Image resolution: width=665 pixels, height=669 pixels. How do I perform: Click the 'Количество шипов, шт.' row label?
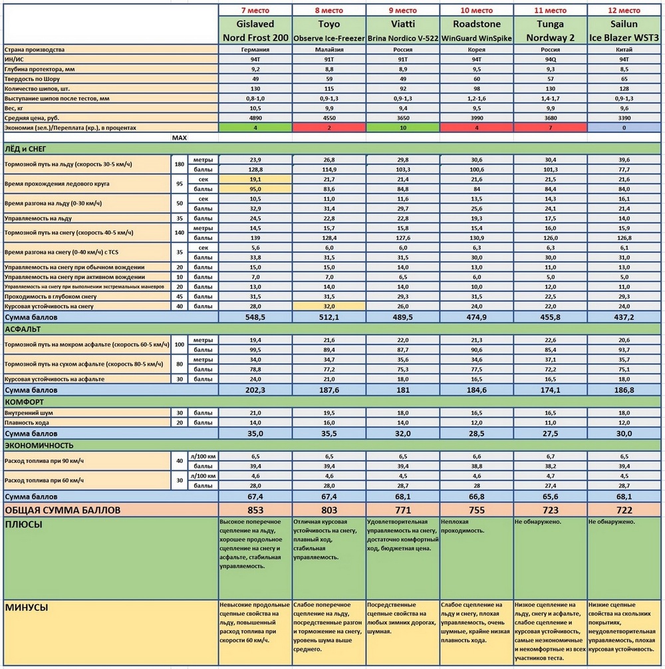[x=110, y=88]
